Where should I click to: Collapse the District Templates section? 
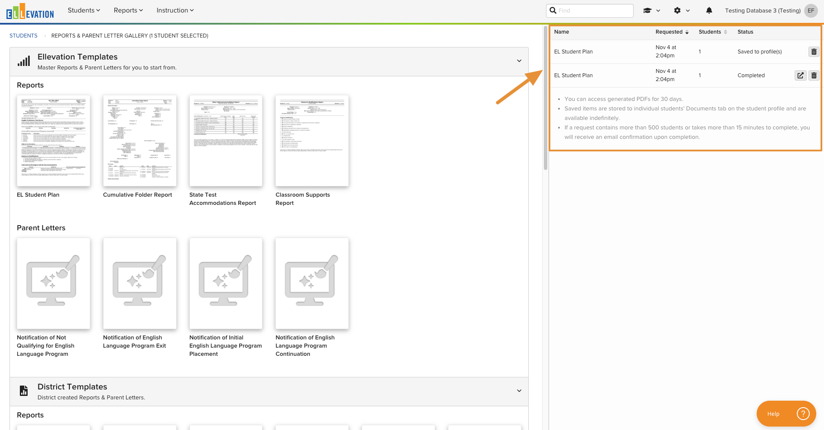519,391
